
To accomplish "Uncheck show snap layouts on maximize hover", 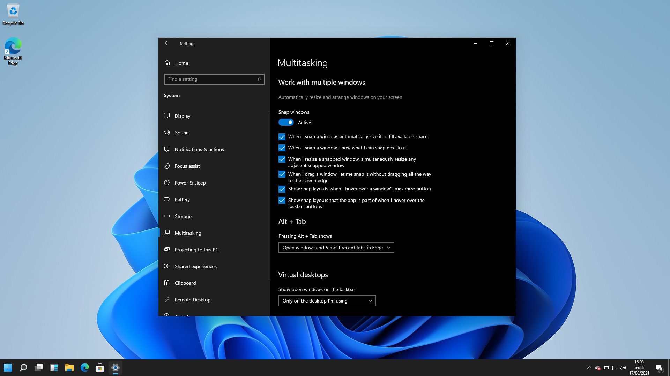I will tap(282, 189).
